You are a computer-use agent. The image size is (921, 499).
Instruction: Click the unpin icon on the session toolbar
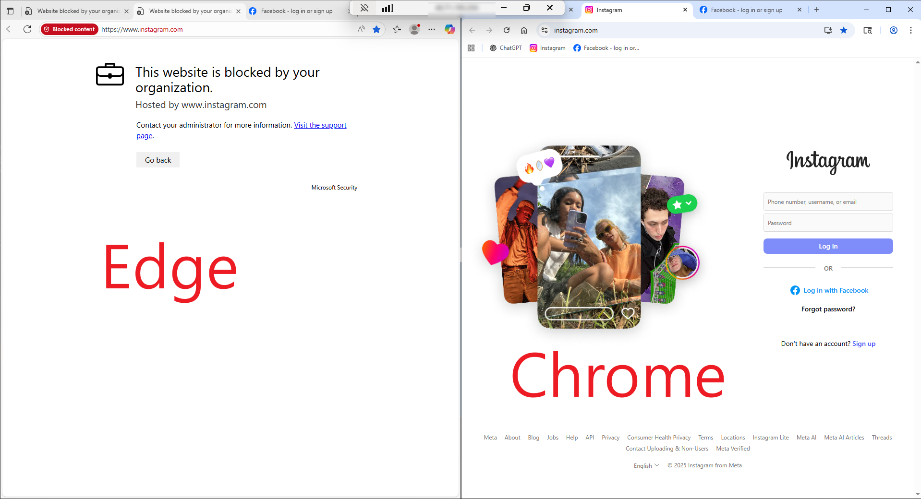[364, 8]
